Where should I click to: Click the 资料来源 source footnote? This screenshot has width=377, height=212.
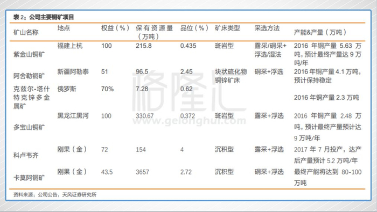point(55,194)
